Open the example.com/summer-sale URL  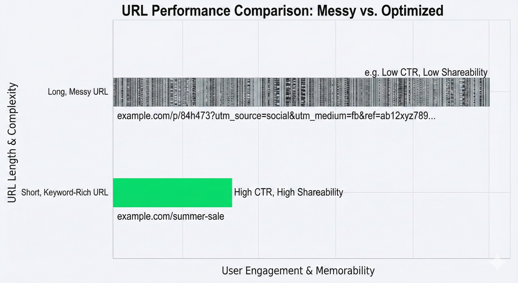pos(171,216)
